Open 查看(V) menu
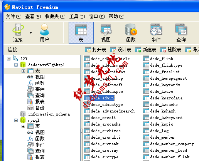The image size is (199, 161). click(x=33, y=17)
